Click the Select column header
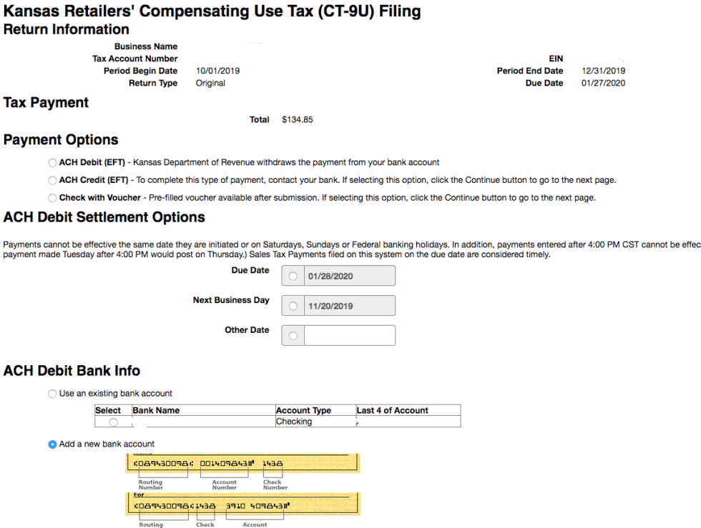 pyautogui.click(x=109, y=410)
